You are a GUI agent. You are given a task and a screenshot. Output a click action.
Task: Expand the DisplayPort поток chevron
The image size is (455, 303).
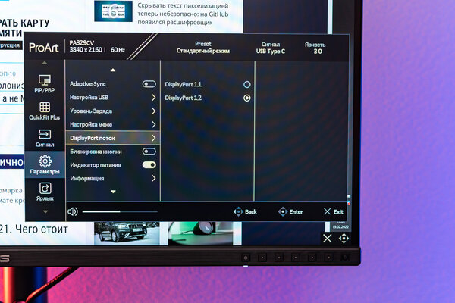pos(153,138)
